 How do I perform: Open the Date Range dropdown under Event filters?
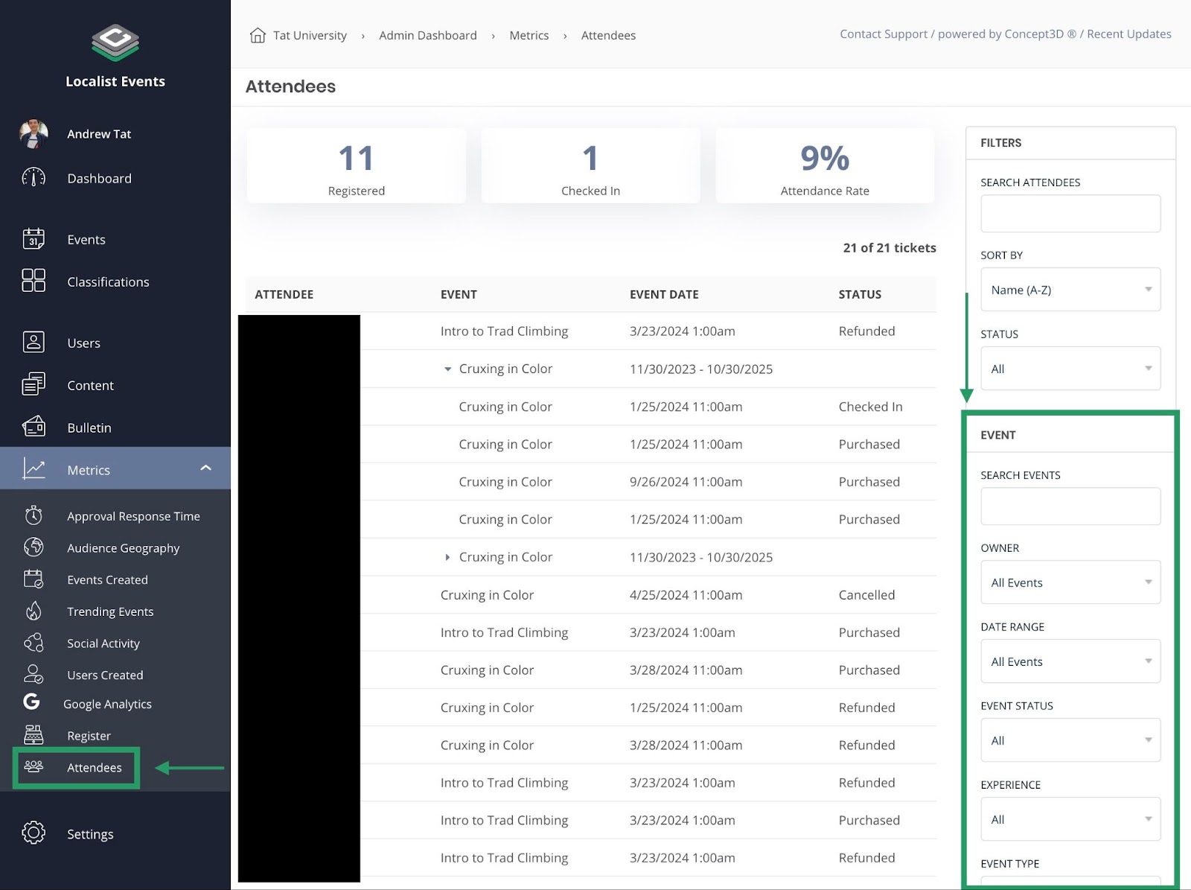click(1070, 661)
